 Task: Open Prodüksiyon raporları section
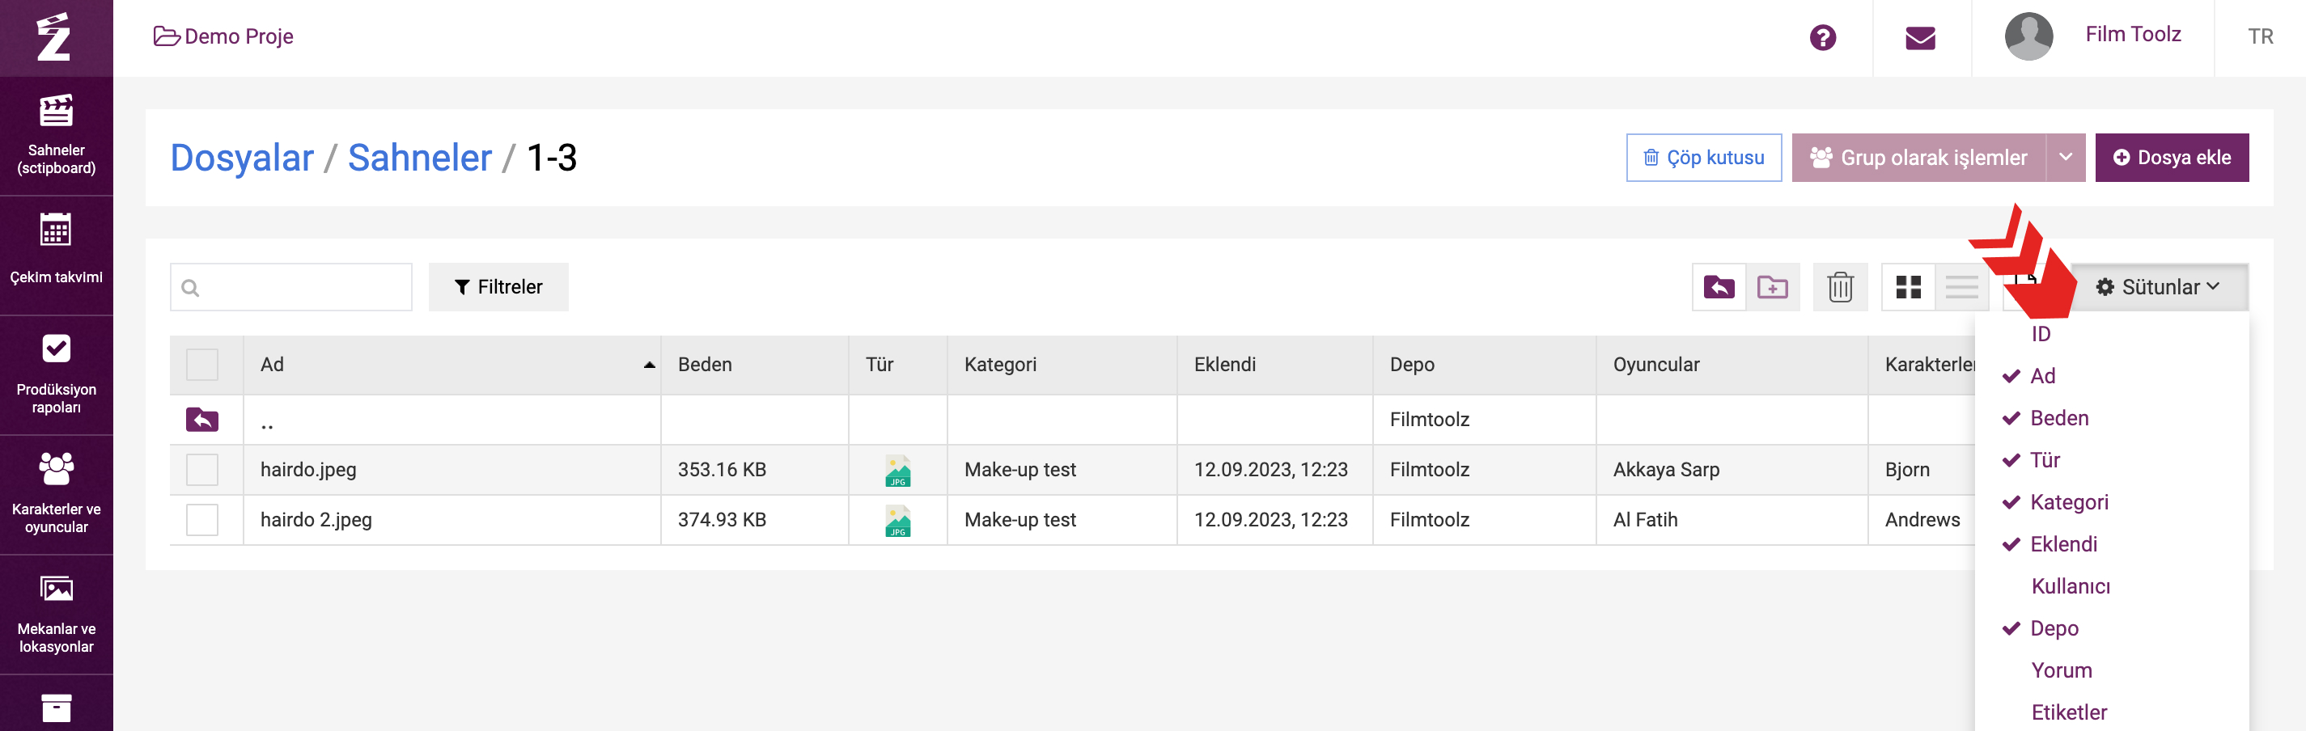point(57,375)
